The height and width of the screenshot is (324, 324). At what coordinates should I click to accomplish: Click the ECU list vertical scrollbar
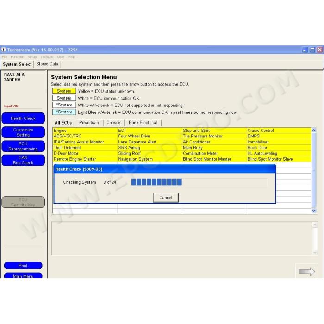(x=313, y=170)
